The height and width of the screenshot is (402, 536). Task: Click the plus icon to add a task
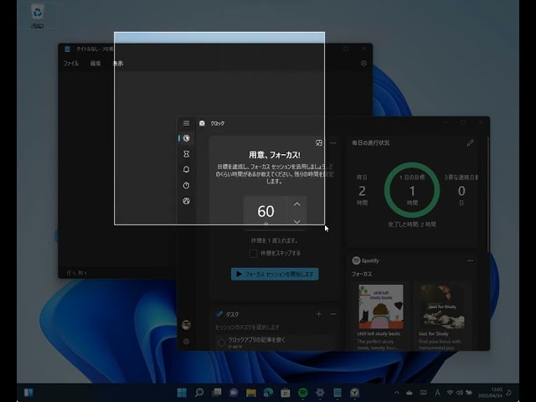(x=318, y=314)
